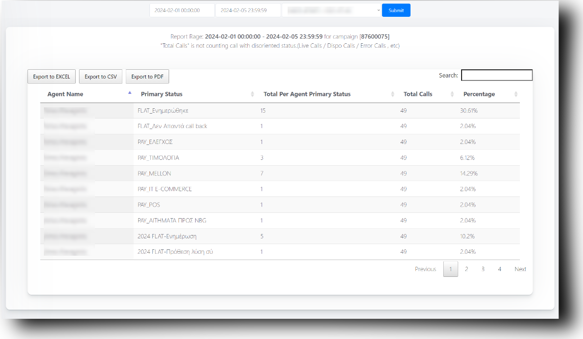
Task: Open page 4 in pagination
Action: point(500,269)
